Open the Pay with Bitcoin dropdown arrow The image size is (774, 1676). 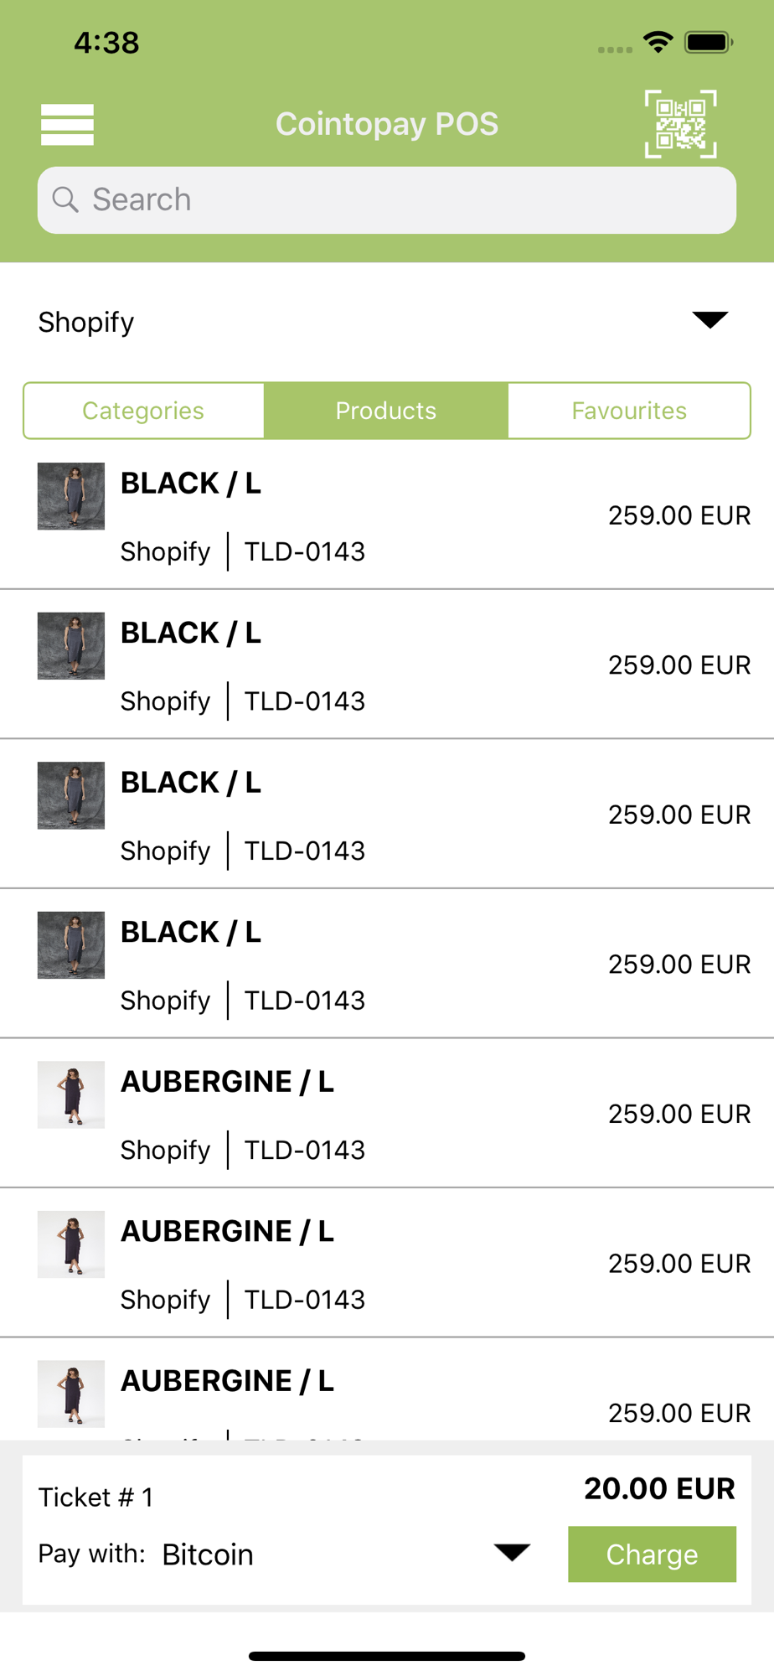click(512, 1552)
